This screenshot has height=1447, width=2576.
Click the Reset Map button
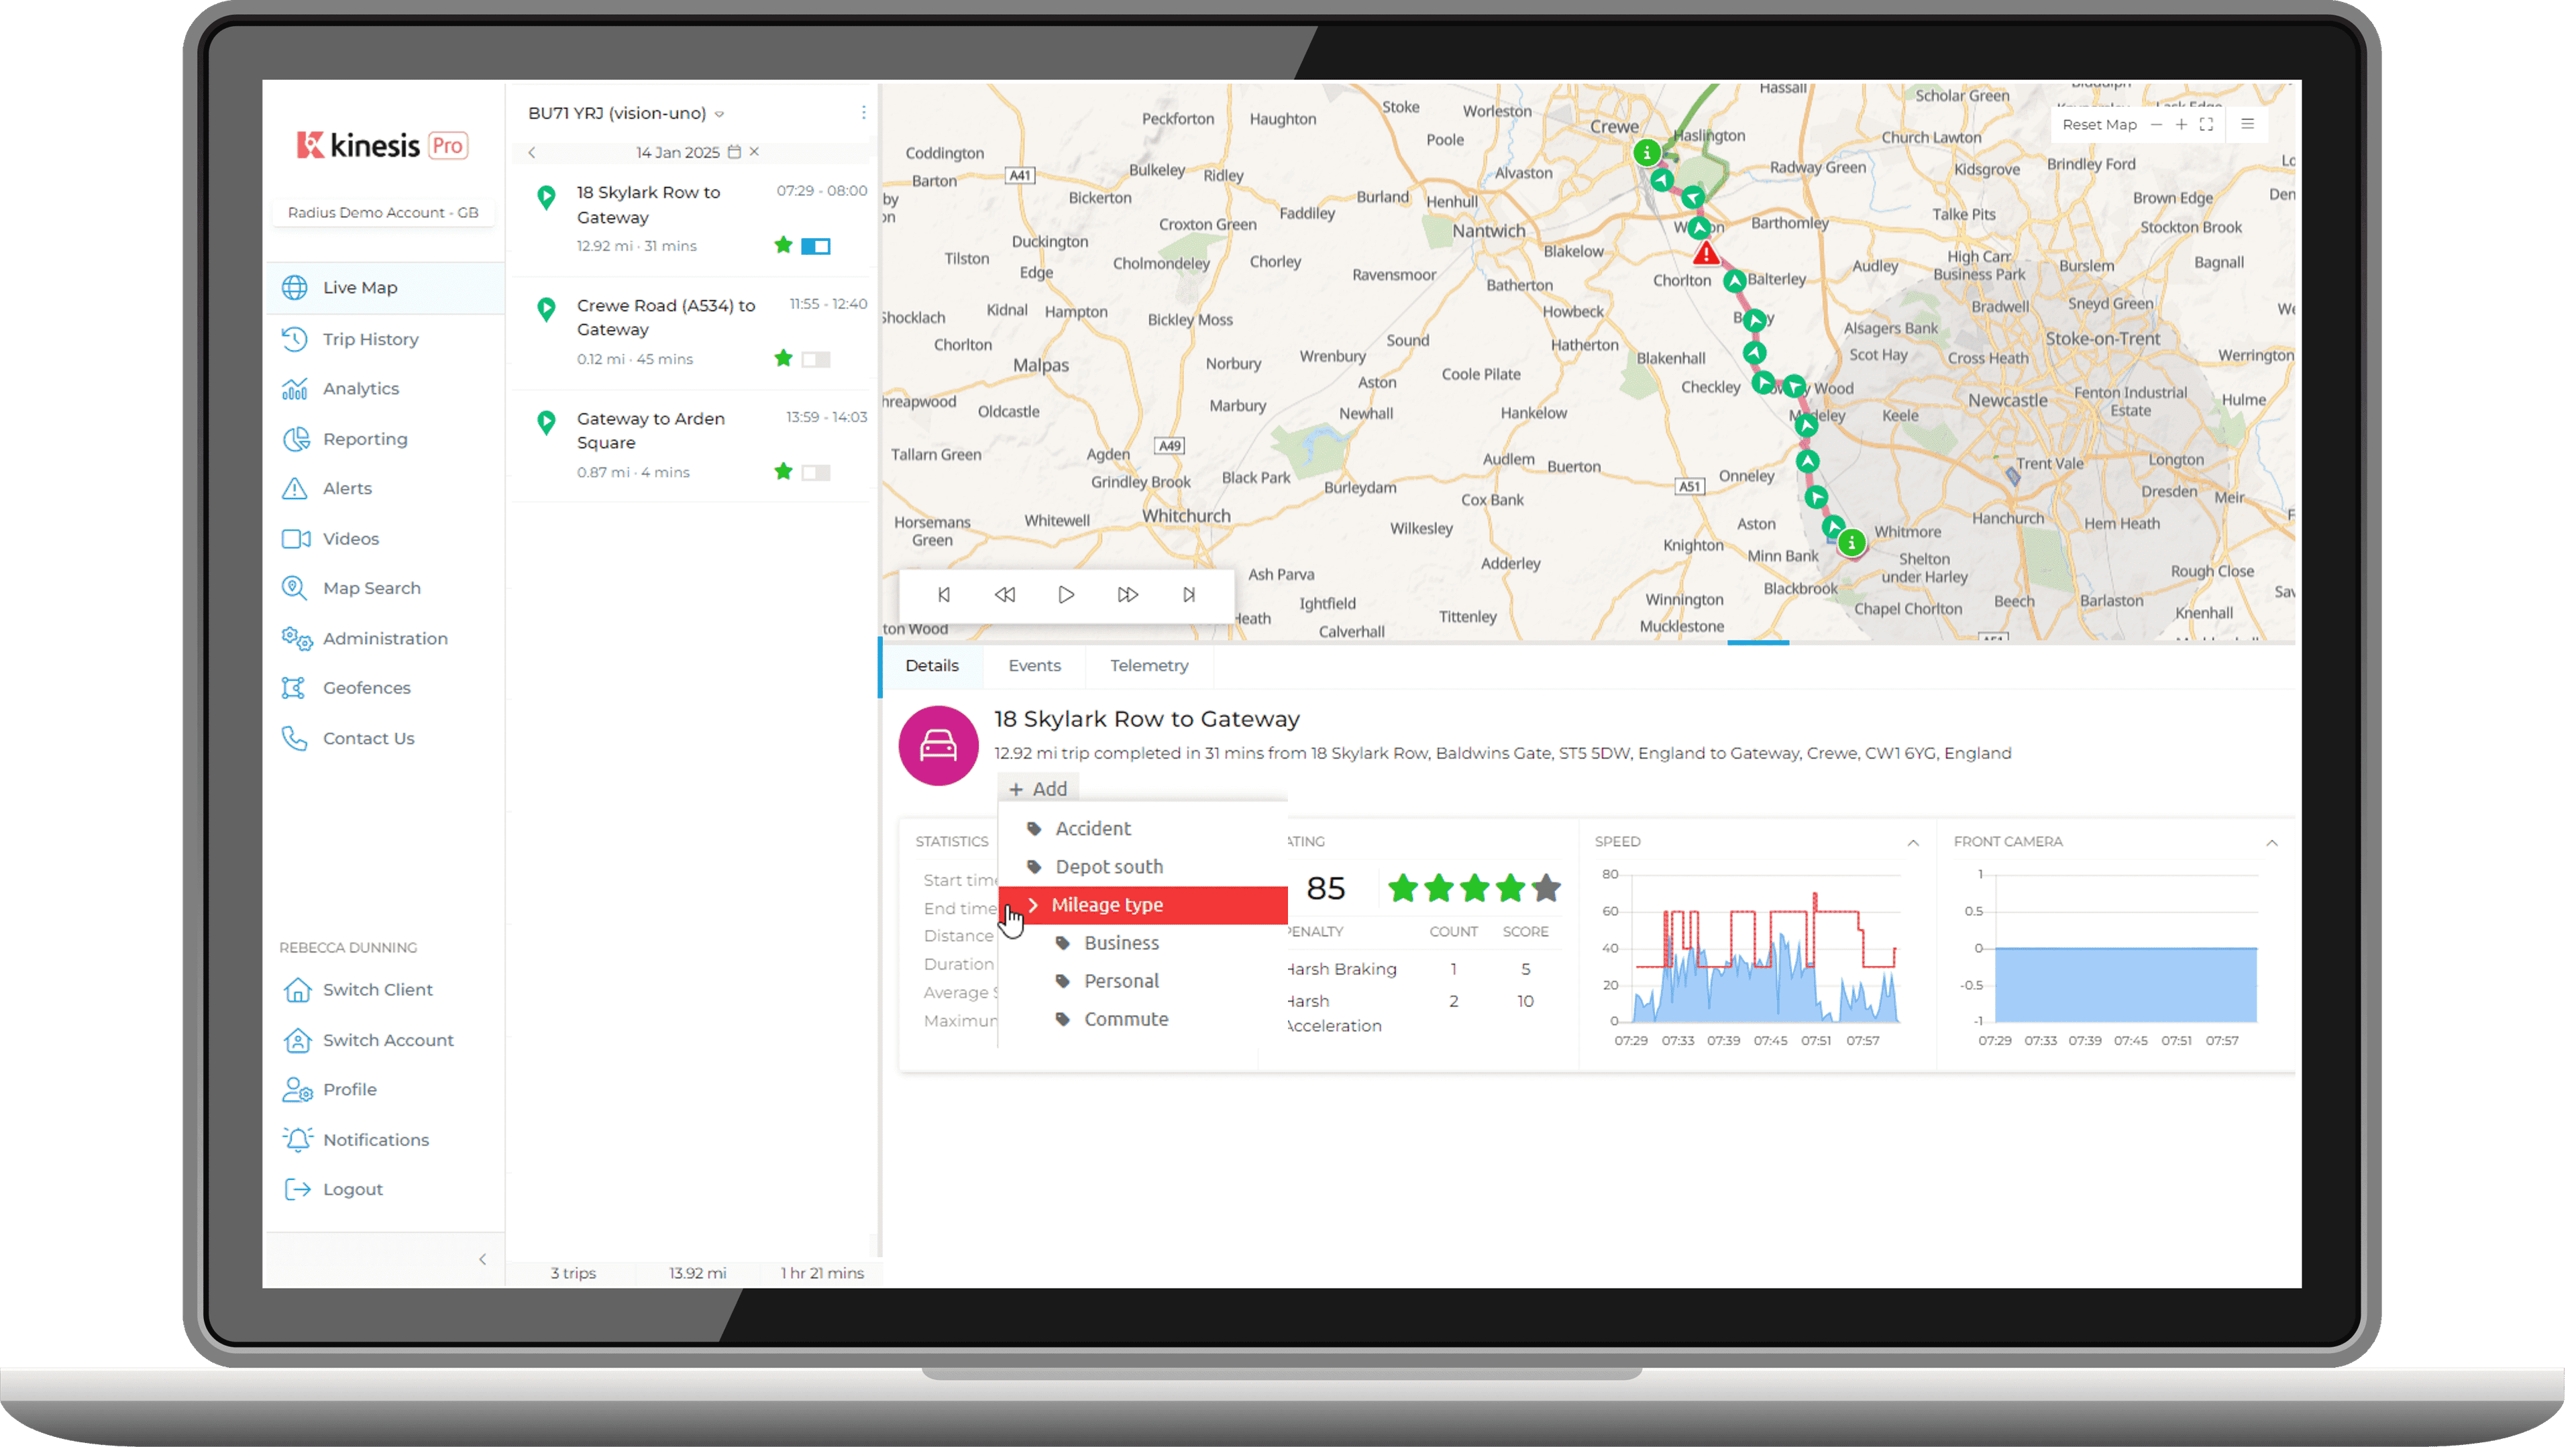[x=2100, y=125]
